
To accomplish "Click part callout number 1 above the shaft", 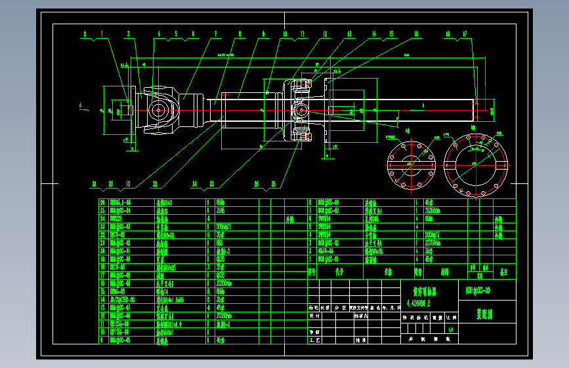I will tap(102, 34).
